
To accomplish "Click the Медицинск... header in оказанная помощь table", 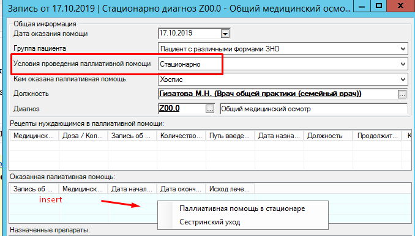I will (83, 189).
